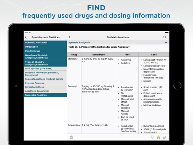The height and width of the screenshot is (145, 193).
Task: Collapse the Systemic Analgesia section chevron
Action: (x=166, y=42)
